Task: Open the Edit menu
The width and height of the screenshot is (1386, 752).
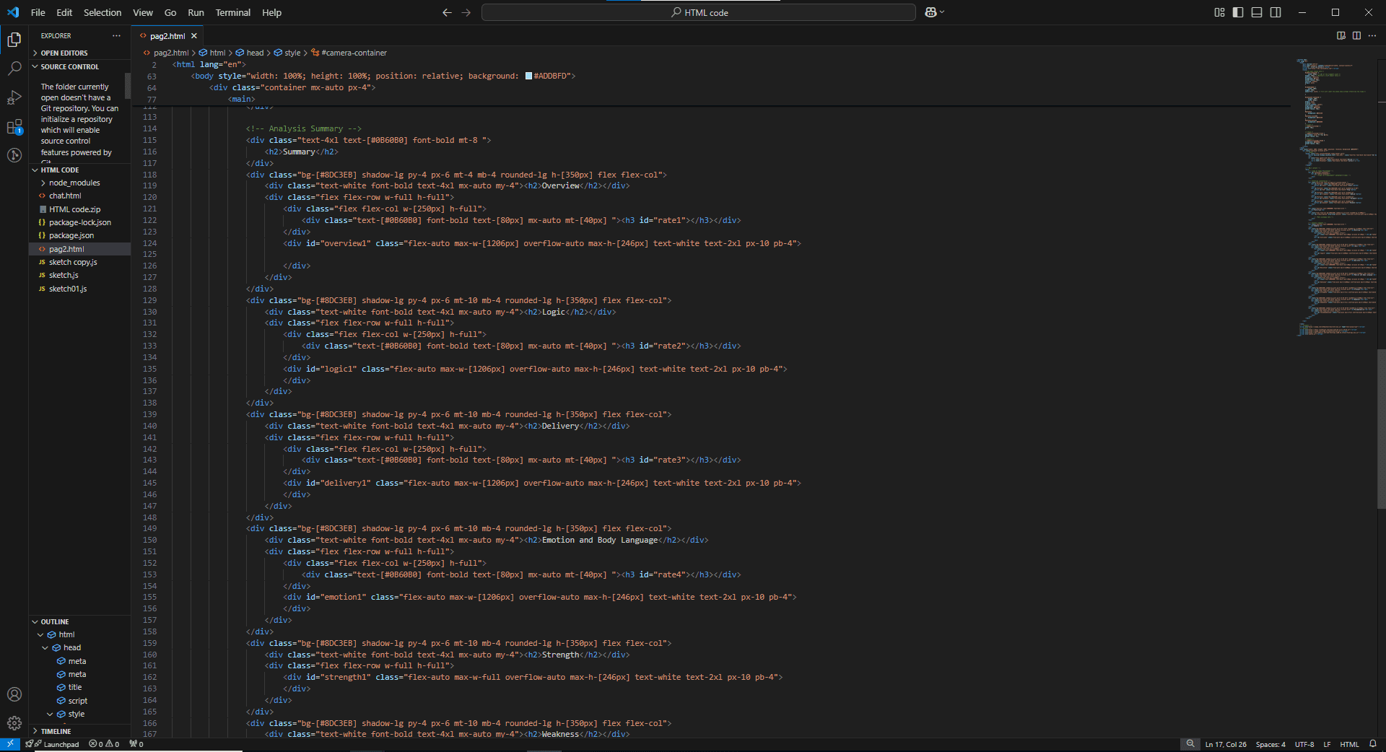Action: tap(64, 12)
